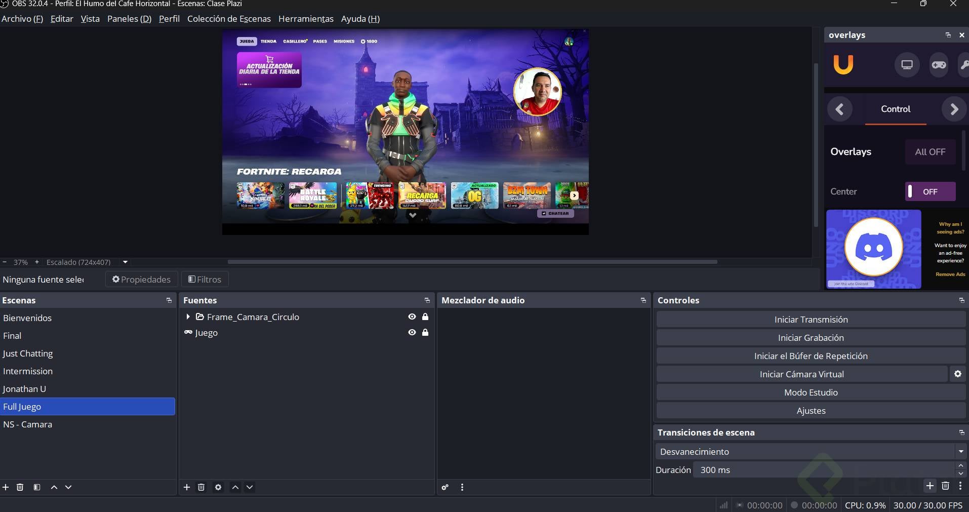Click Iniciar Grabación button
969x512 pixels.
pyautogui.click(x=811, y=338)
